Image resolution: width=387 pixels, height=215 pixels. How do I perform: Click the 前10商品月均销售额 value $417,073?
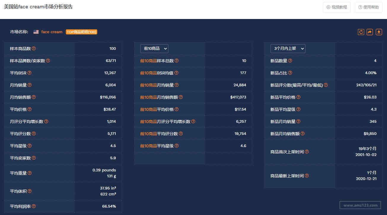tap(238, 97)
